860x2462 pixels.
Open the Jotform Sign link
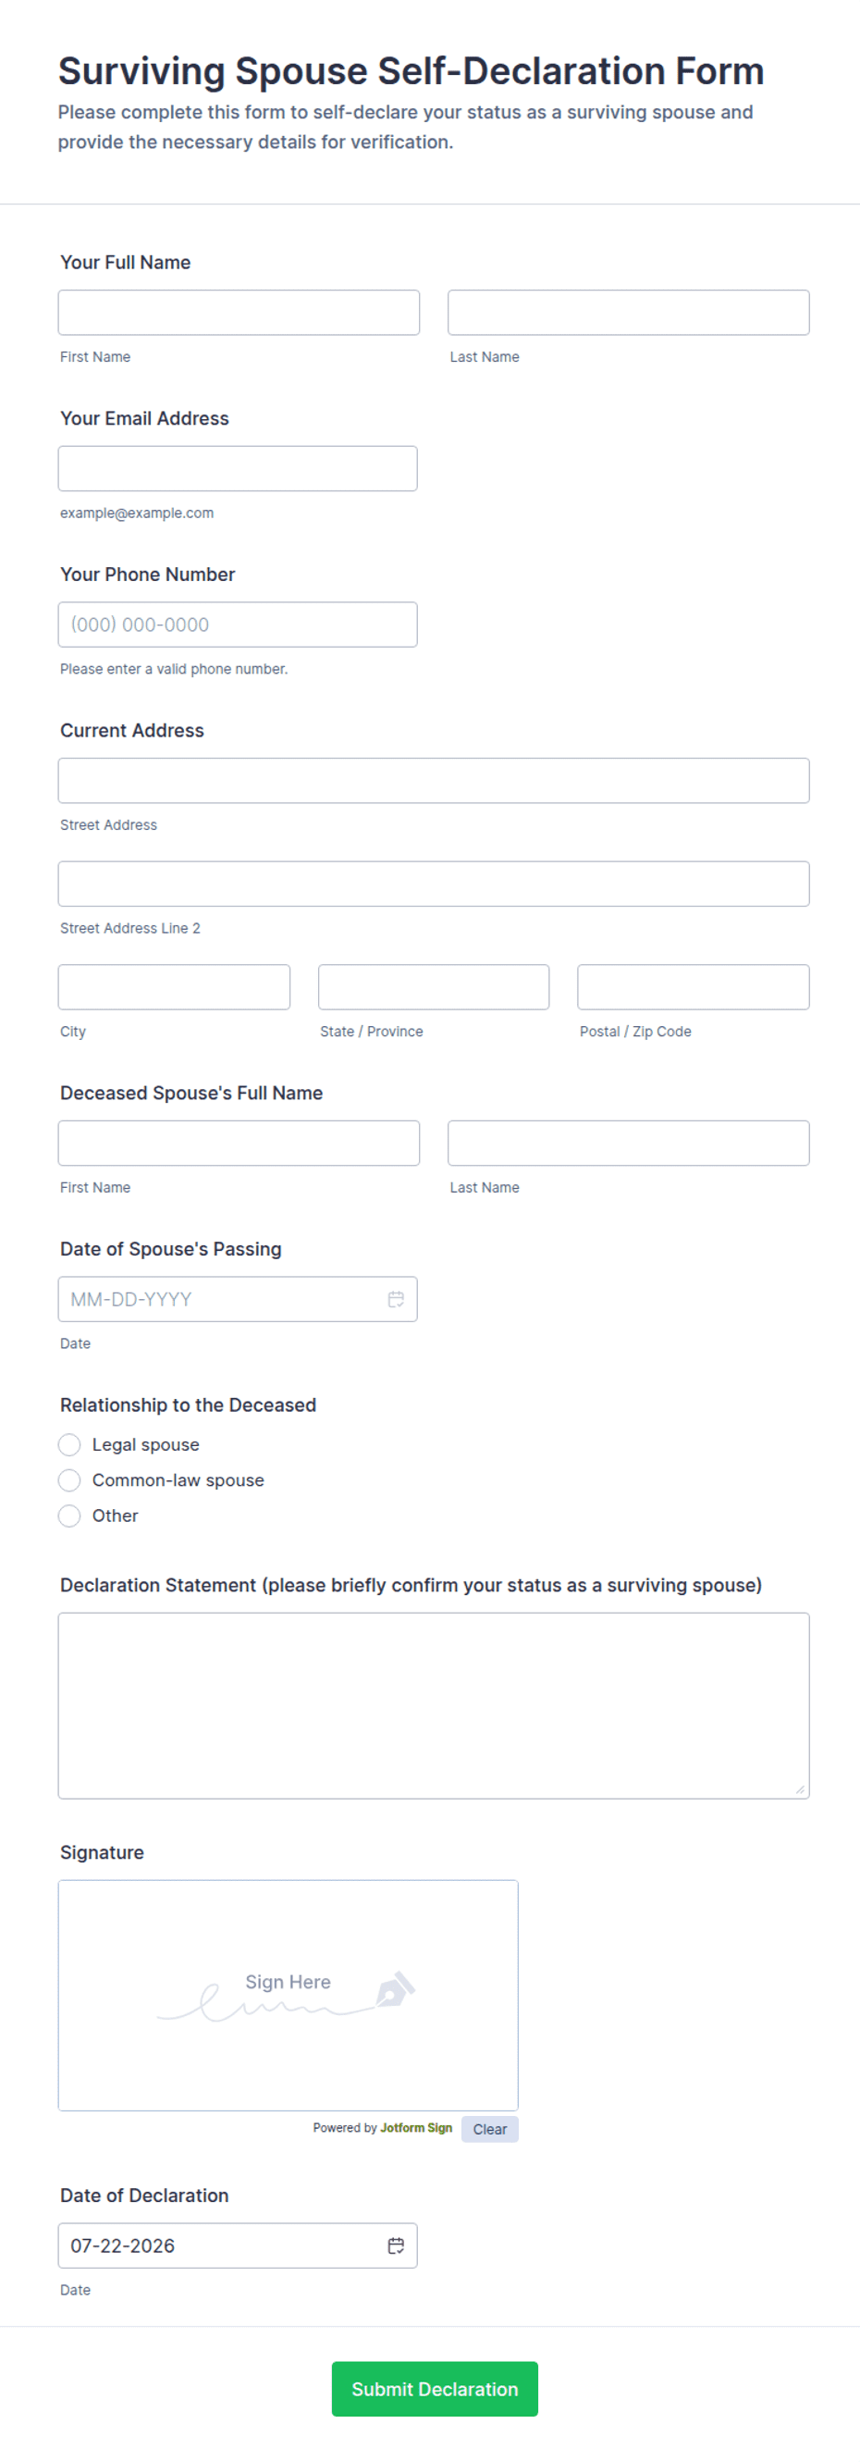[416, 2127]
